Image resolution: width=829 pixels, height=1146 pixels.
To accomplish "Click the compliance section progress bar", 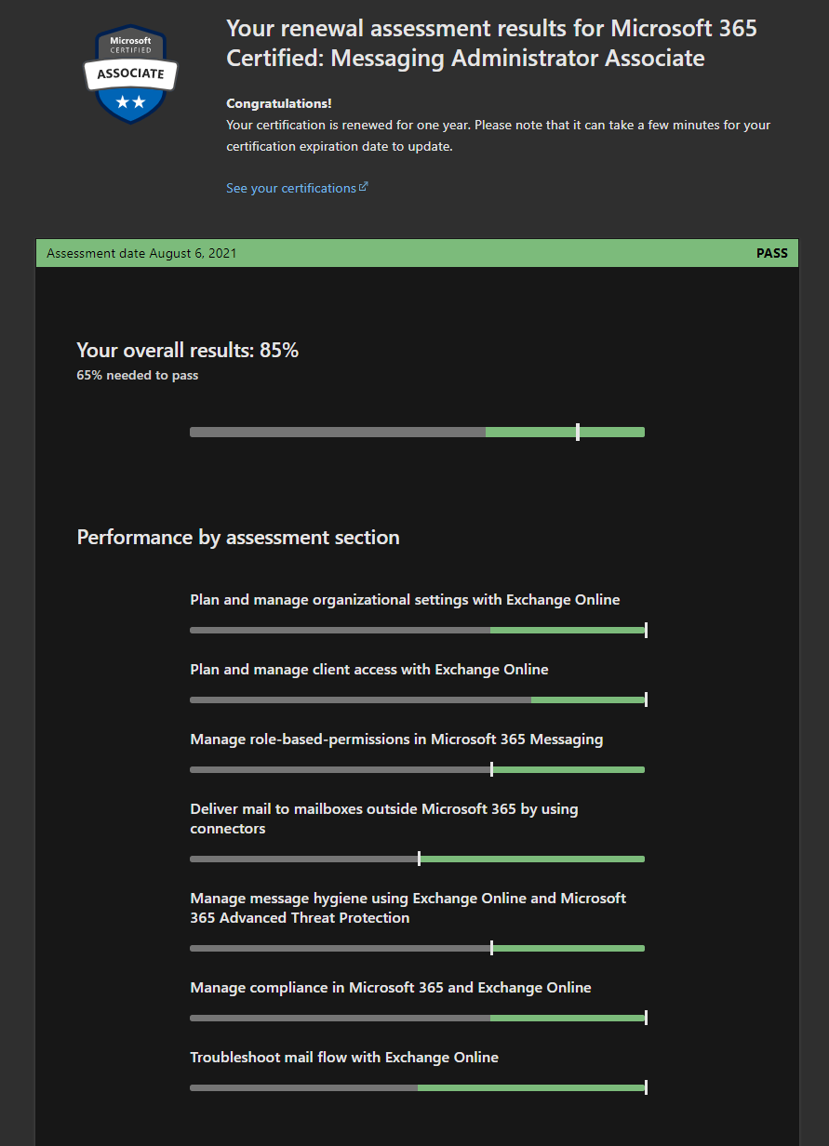I will pyautogui.click(x=417, y=1018).
